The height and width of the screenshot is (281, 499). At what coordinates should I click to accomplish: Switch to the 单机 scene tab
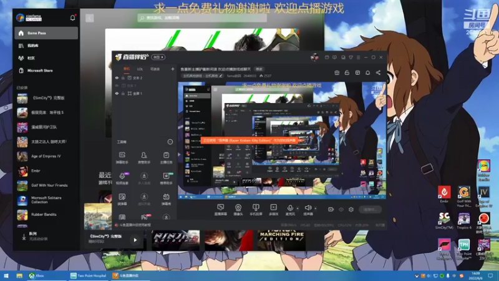127,69
